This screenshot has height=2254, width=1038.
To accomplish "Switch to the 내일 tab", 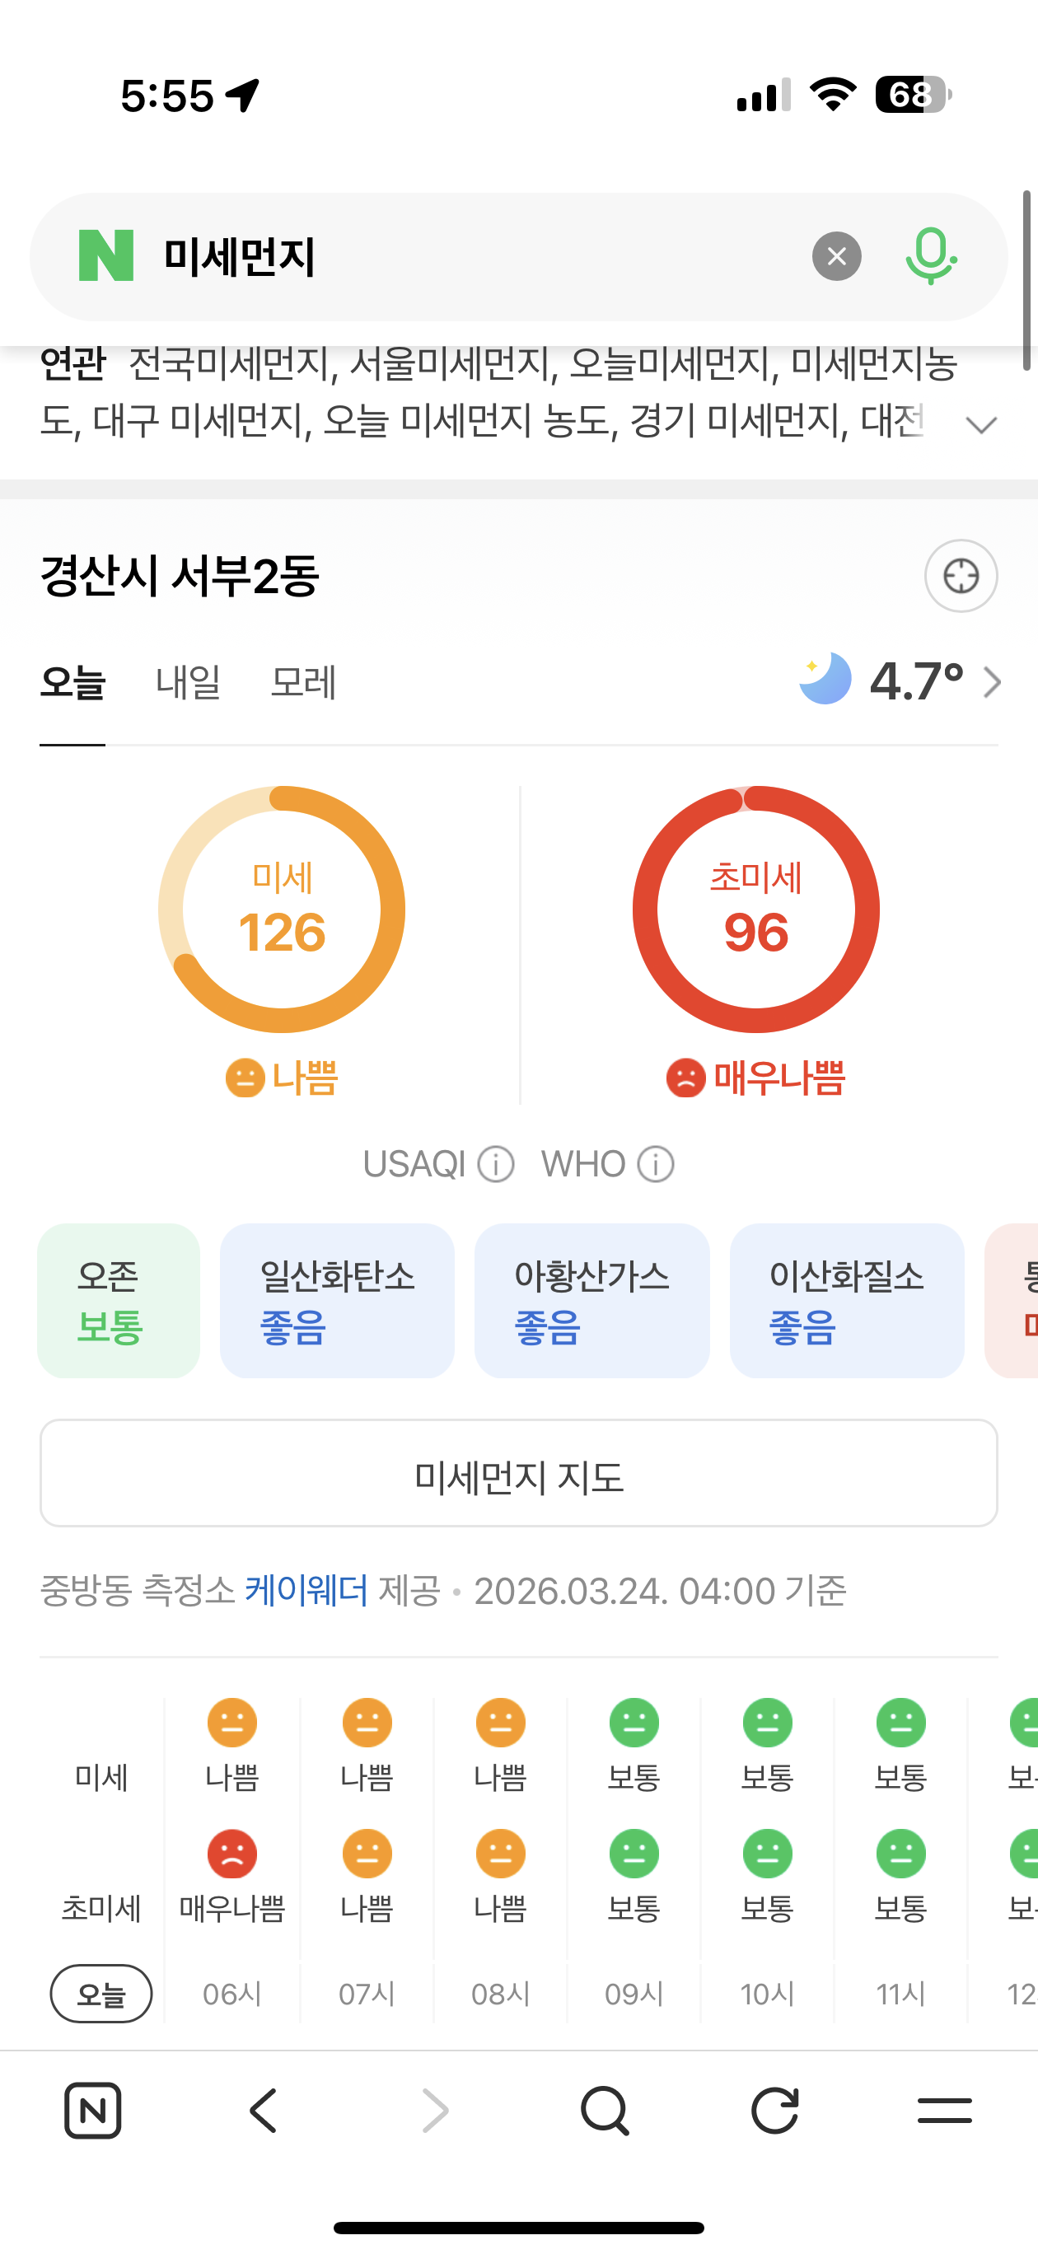I will pyautogui.click(x=188, y=682).
